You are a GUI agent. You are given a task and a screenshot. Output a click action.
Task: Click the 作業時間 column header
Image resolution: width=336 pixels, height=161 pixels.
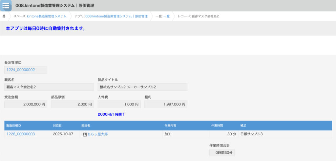(x=217, y=126)
